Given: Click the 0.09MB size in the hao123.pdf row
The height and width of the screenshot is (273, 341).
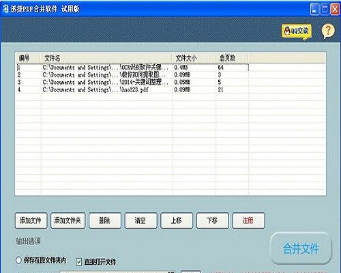Looking at the screenshot, I should click(x=182, y=89).
